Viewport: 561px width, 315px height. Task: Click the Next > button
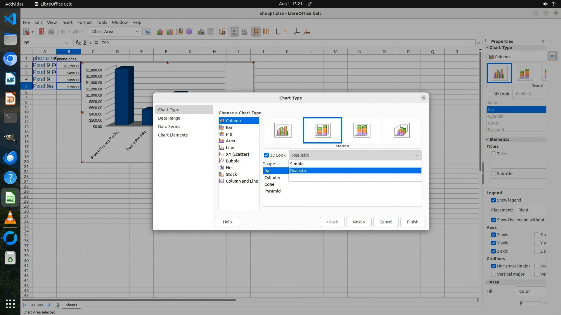(x=359, y=222)
